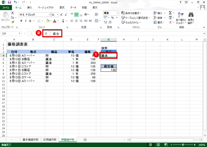Open the 応用操作前 sheet tab
Viewport: 207px width, 147px height.
click(50, 140)
